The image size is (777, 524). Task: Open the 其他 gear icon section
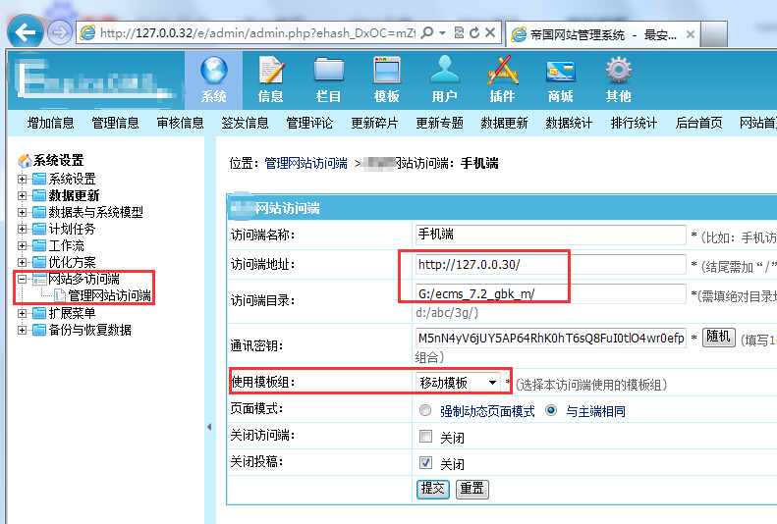[619, 79]
